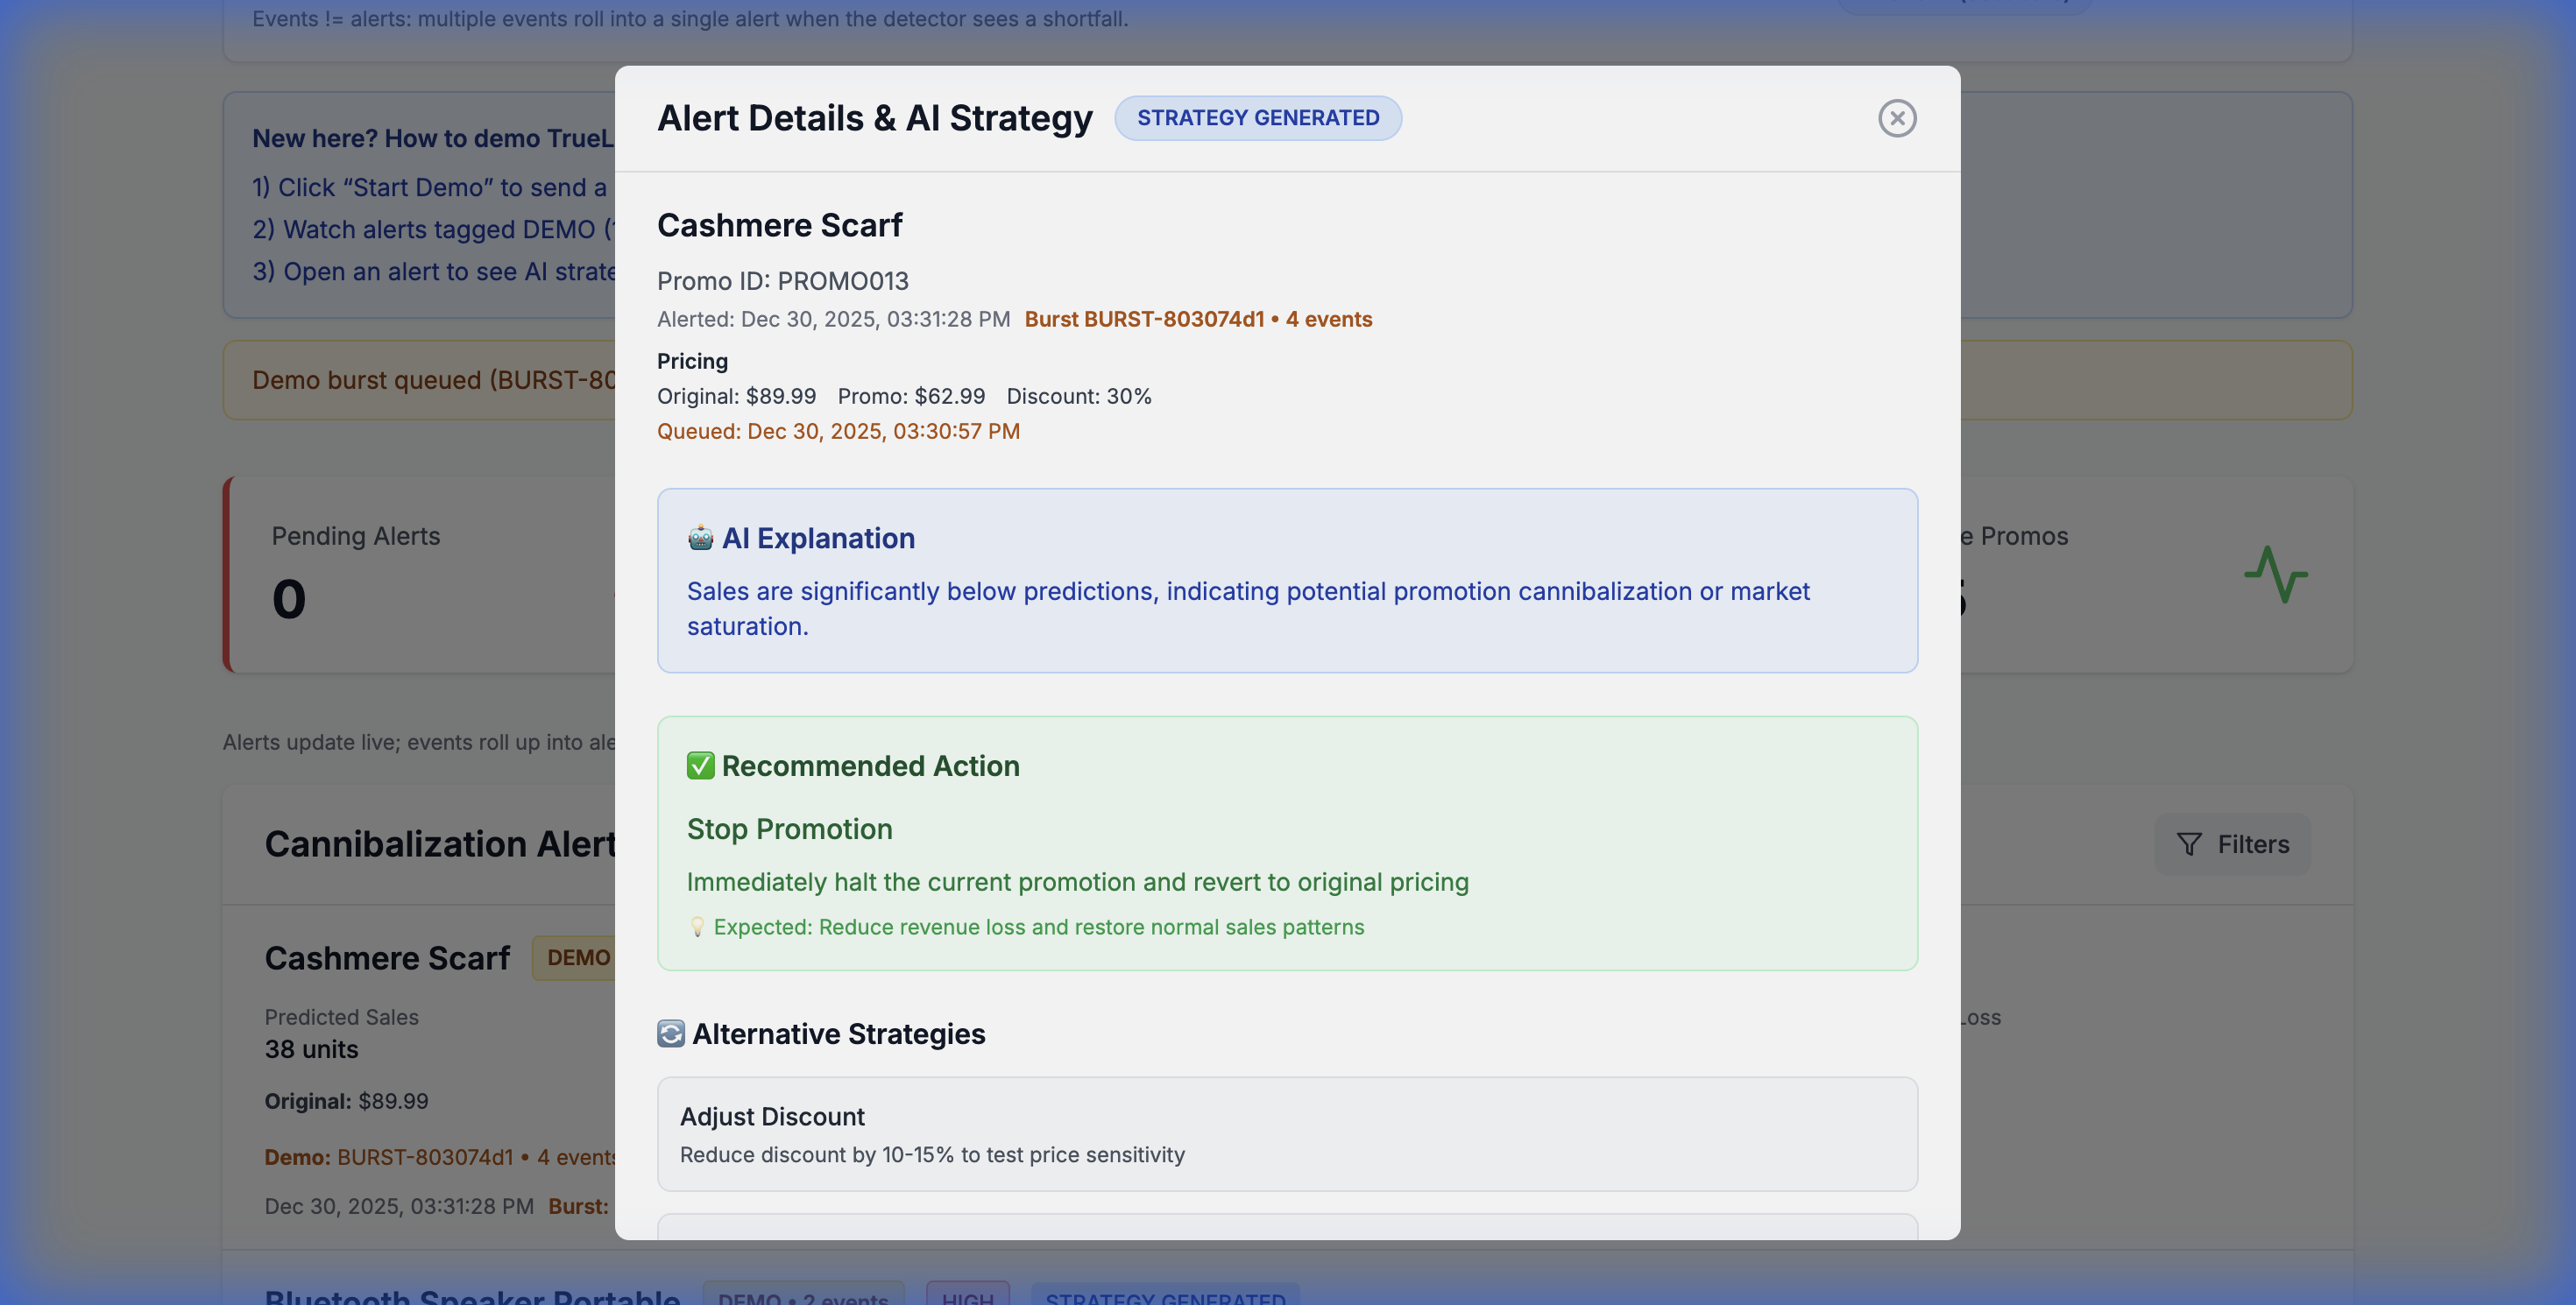Click the lightbulb icon next to Expected
The width and height of the screenshot is (2576, 1305).
point(697,928)
